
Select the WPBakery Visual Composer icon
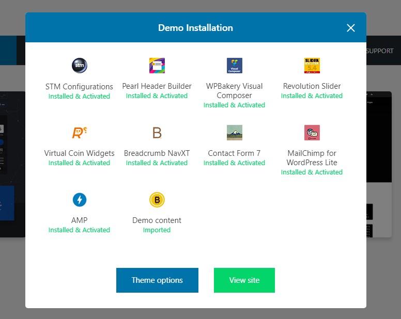point(234,66)
